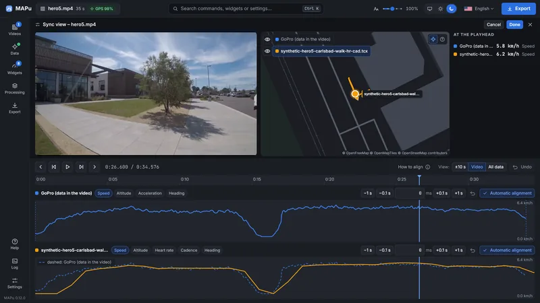Screen dimensions: 540x303
Task: Reset the synthetic-hero5 track offset
Action: click(473, 250)
